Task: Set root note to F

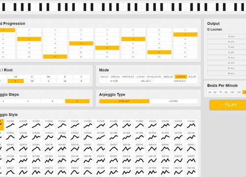Action: pos(81,77)
